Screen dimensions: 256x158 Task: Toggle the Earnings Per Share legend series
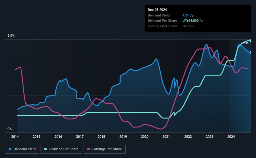(x=104, y=149)
